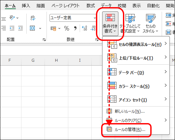Viewport: 175px width, 140px height.
Task: Open テーブルとして書式設定 format as table
Action: point(130,24)
